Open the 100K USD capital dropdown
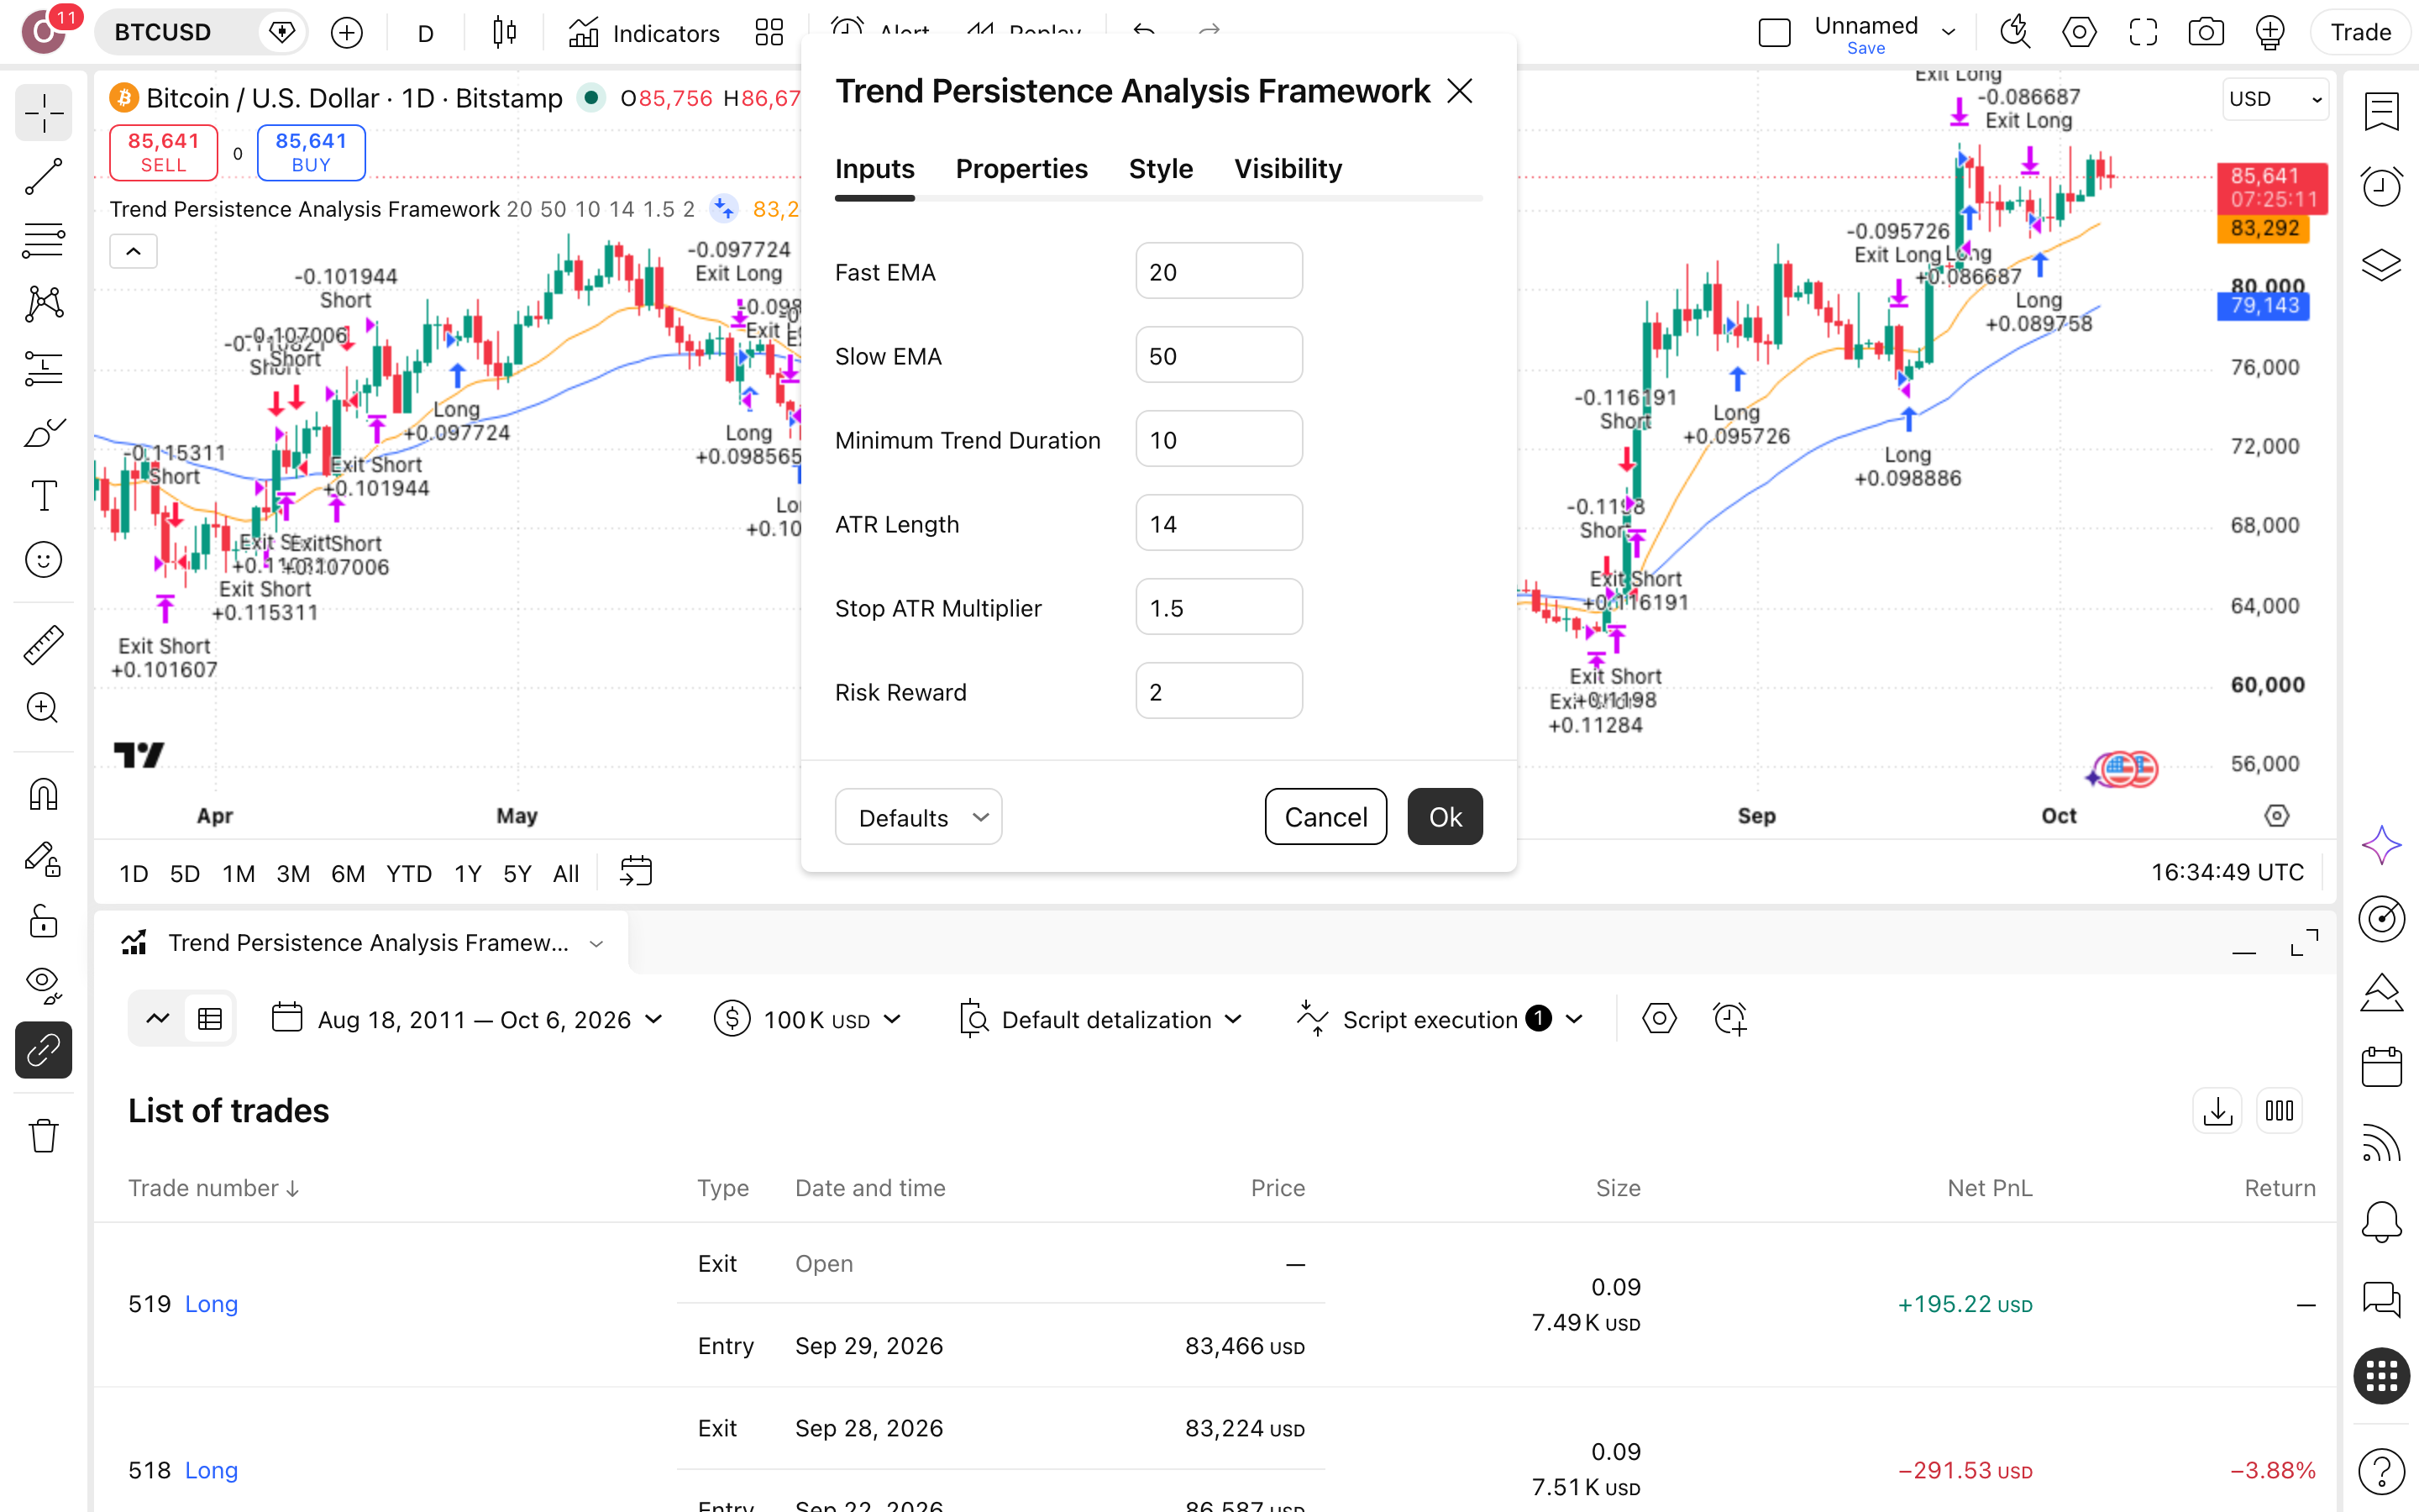 click(x=809, y=1019)
